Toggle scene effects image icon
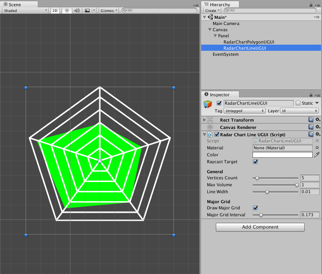The width and height of the screenshot is (322, 274). click(87, 11)
